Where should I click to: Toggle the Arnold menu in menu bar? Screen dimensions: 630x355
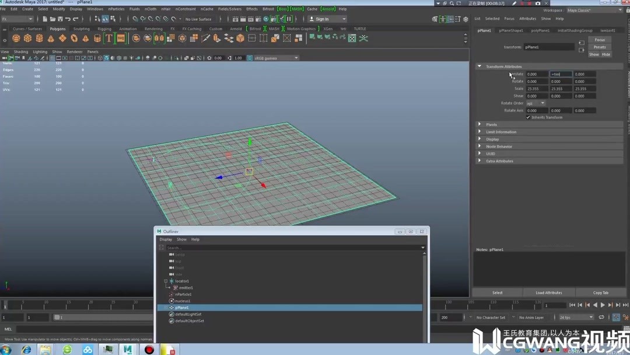click(328, 9)
